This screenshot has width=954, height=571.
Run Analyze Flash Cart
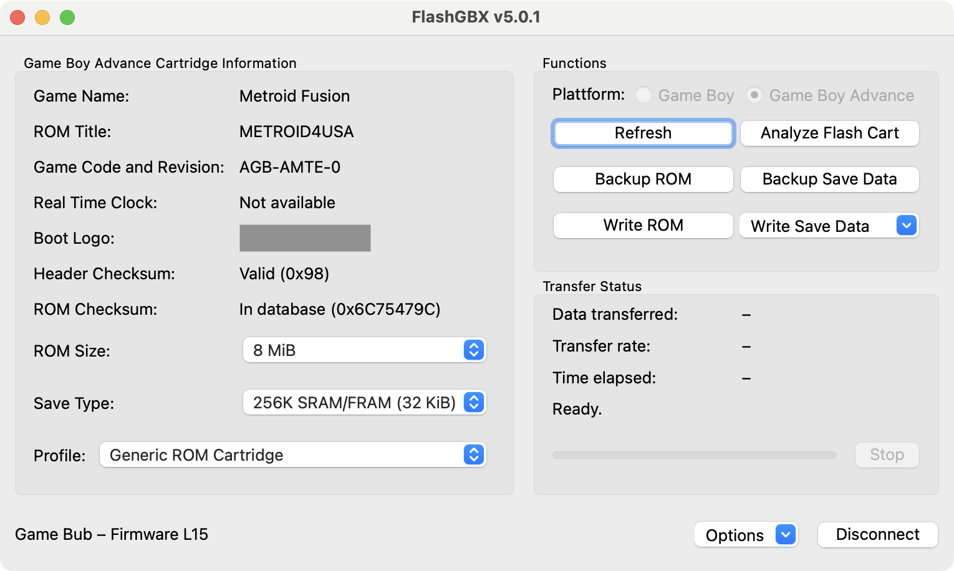point(829,133)
